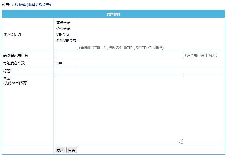Viewport: 227px width, 168px height.
Task: Click inside the 内容 text area
Action: (119, 110)
